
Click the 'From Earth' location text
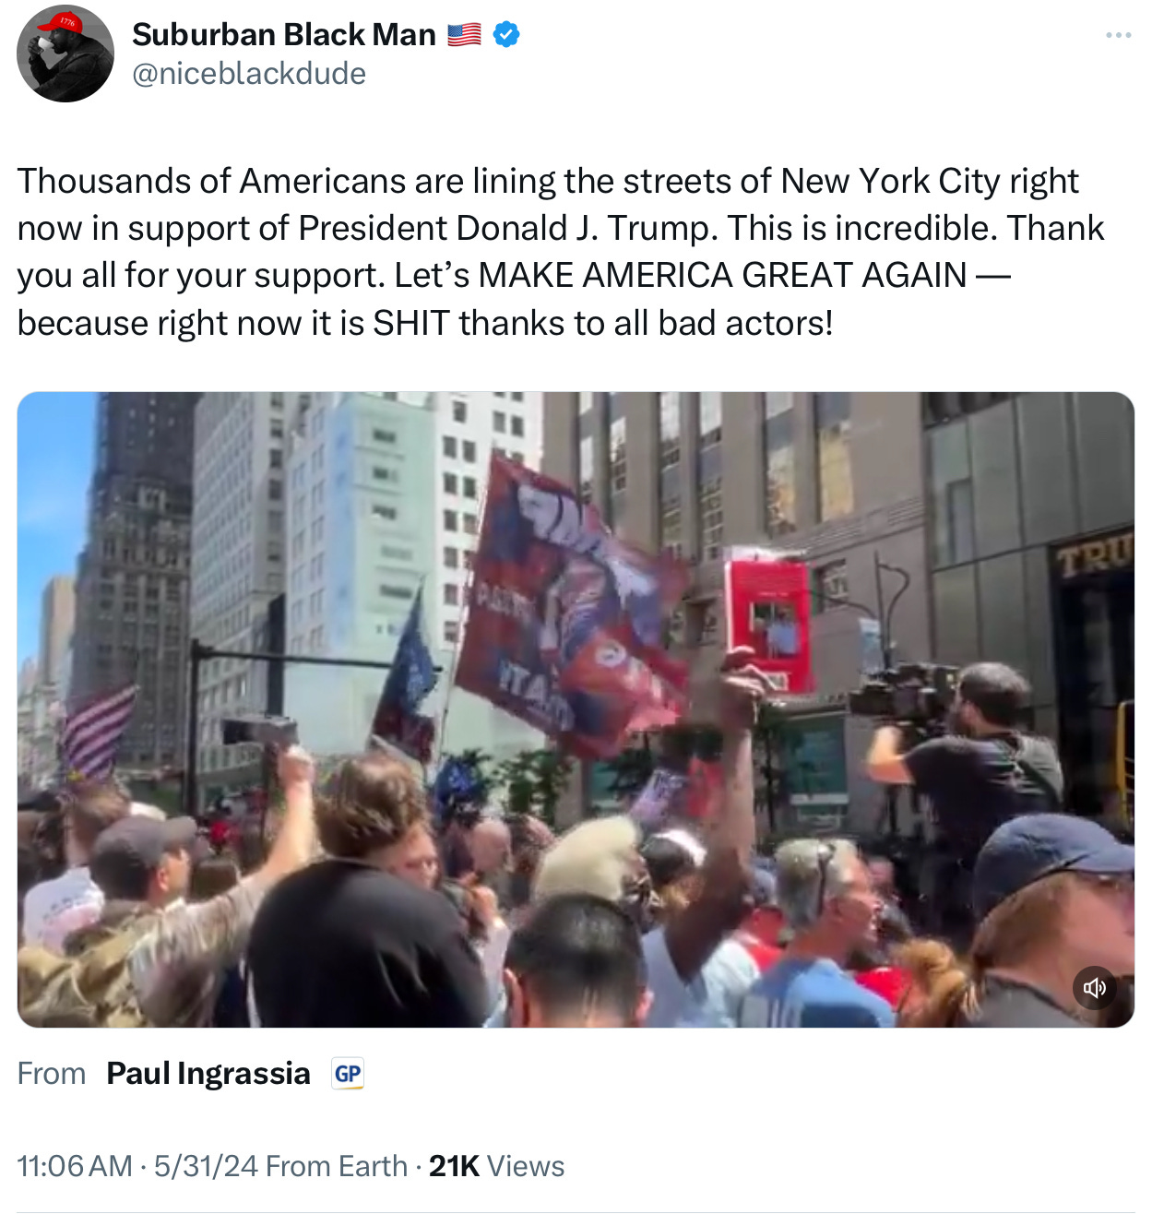coord(337,1166)
